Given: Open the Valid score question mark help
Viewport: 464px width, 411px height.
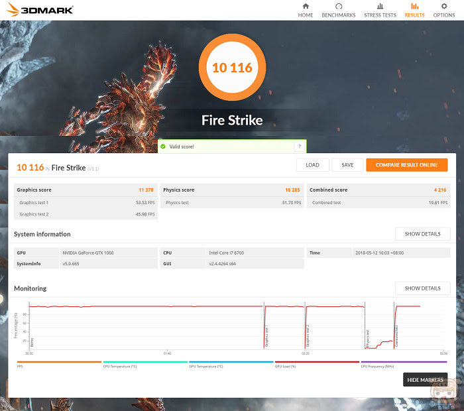Looking at the screenshot, I should pyautogui.click(x=300, y=147).
